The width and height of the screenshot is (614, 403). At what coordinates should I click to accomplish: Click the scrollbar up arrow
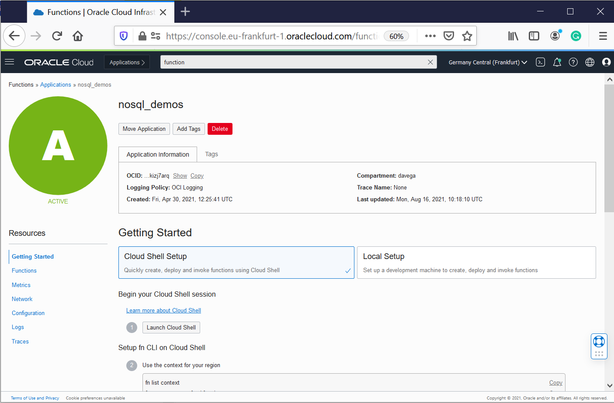click(610, 79)
